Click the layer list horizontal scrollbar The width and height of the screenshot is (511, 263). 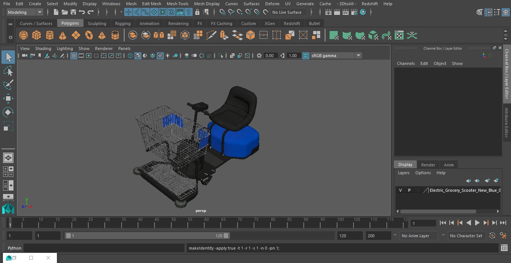click(438, 211)
